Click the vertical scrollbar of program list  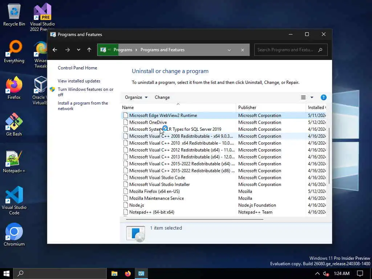tap(329, 155)
